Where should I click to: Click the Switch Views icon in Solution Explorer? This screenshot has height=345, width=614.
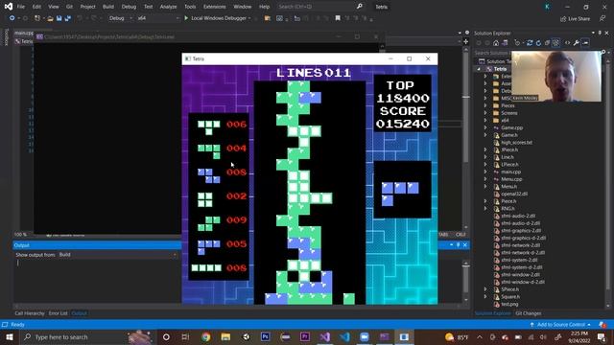[x=506, y=43]
